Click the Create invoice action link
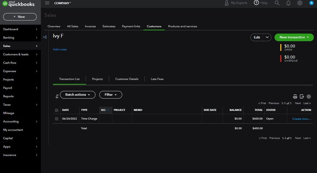The width and height of the screenshot is (317, 173). point(301,119)
